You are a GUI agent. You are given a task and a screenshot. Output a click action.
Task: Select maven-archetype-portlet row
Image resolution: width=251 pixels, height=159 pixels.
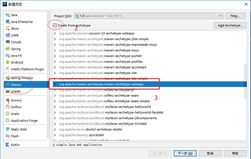[x=150, y=56]
